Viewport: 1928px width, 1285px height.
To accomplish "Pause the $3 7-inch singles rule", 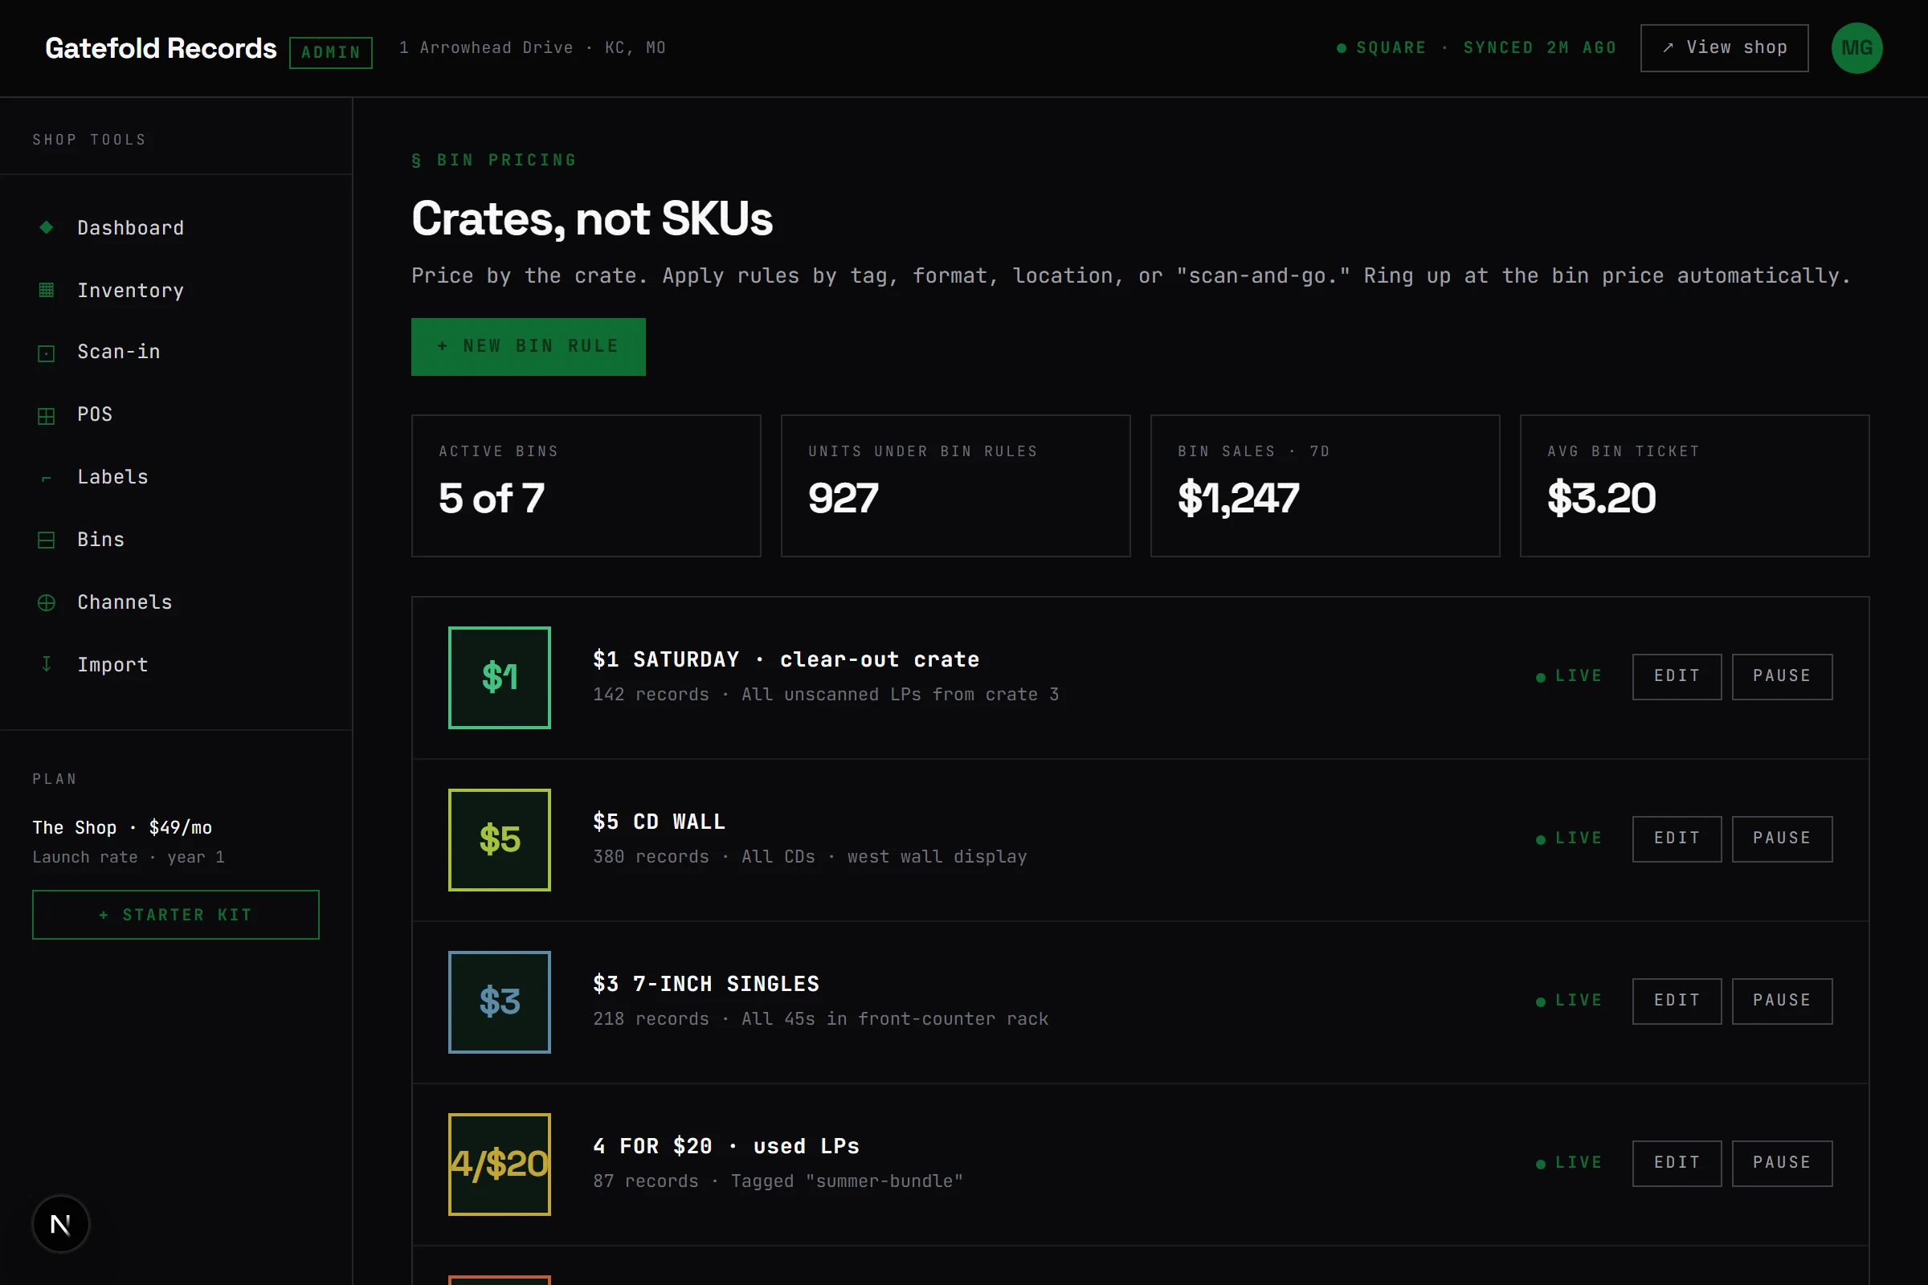I will (x=1782, y=1001).
